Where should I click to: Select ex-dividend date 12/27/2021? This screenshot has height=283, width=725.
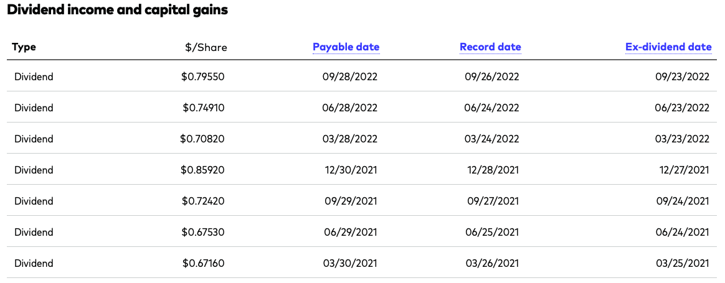684,170
